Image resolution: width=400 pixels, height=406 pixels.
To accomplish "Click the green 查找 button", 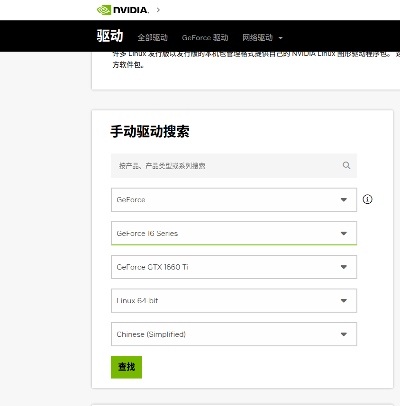I will [127, 367].
